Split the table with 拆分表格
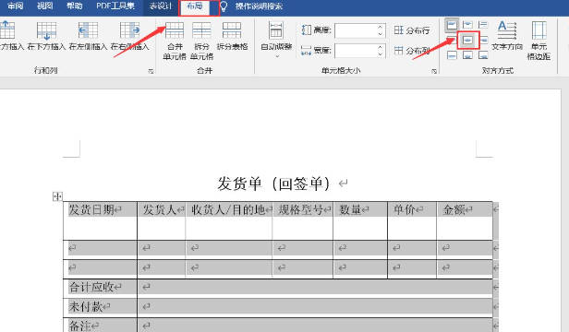Screen dimensions: 569x332 [232, 36]
